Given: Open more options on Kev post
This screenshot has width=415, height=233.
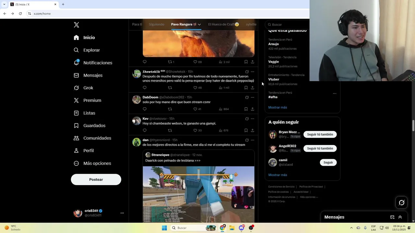Looking at the screenshot, I should pos(253,119).
